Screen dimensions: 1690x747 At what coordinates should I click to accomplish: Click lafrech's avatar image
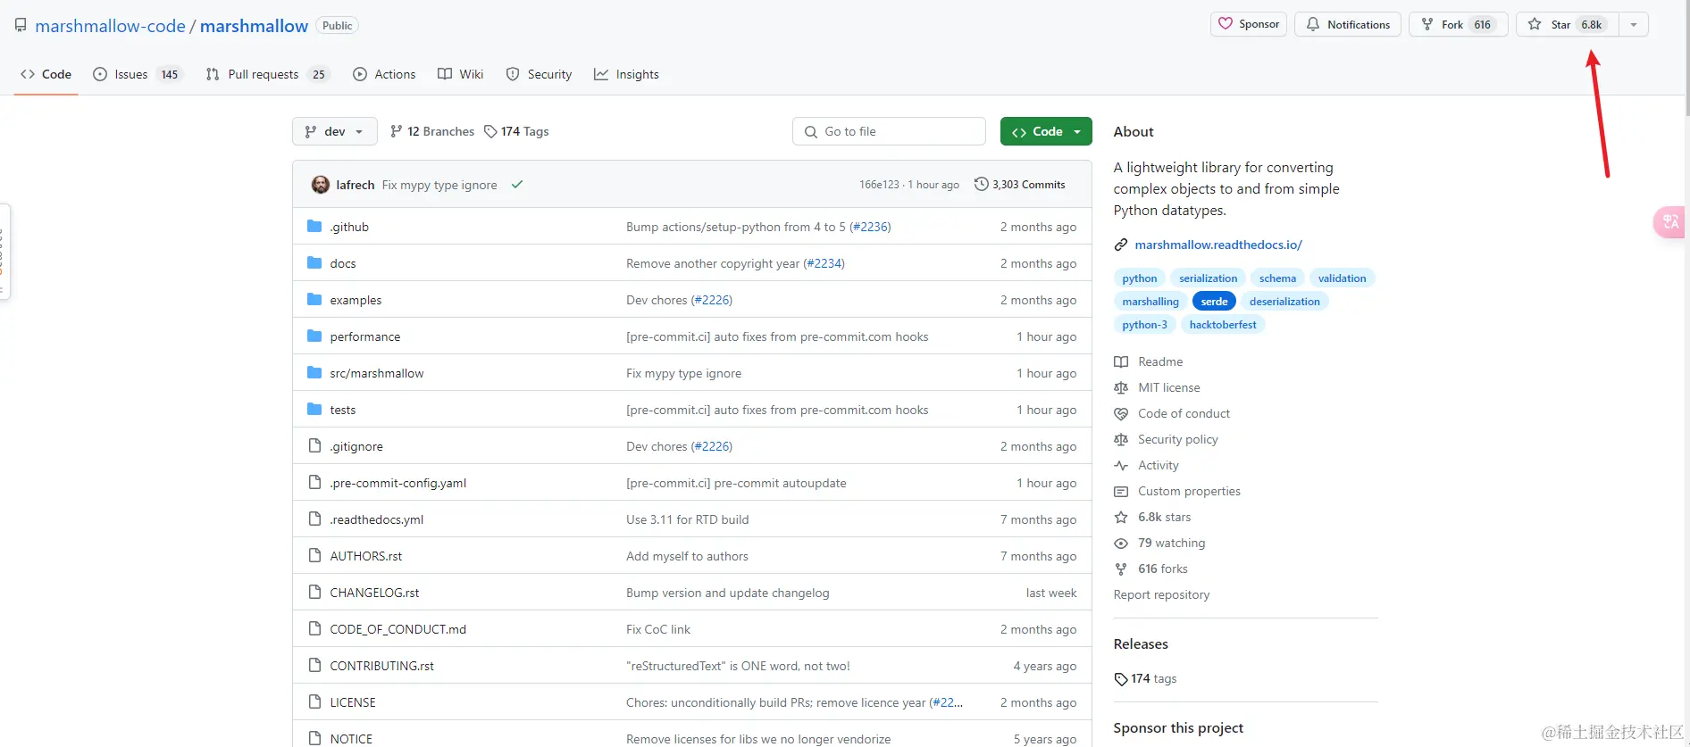(x=320, y=185)
